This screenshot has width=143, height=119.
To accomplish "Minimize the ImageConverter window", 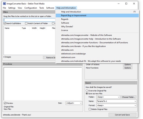I will 118,4.
